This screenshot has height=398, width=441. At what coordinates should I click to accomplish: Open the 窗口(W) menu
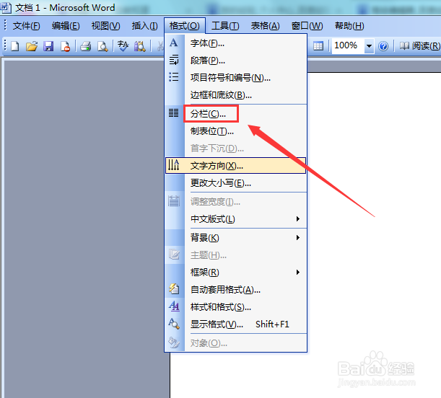(x=307, y=26)
